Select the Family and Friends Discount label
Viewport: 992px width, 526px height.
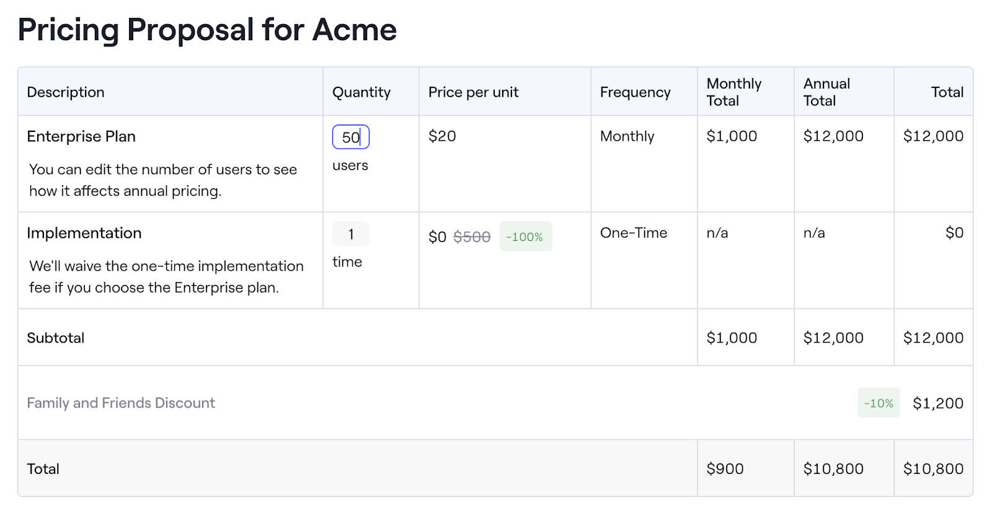coord(121,403)
